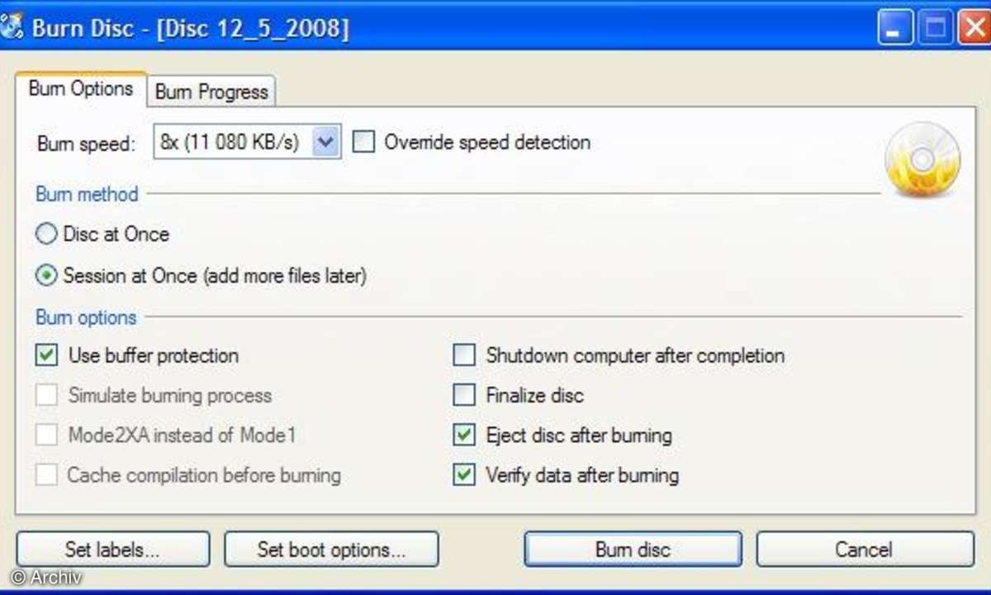Uncheck Eject disc after burning

pos(465,436)
